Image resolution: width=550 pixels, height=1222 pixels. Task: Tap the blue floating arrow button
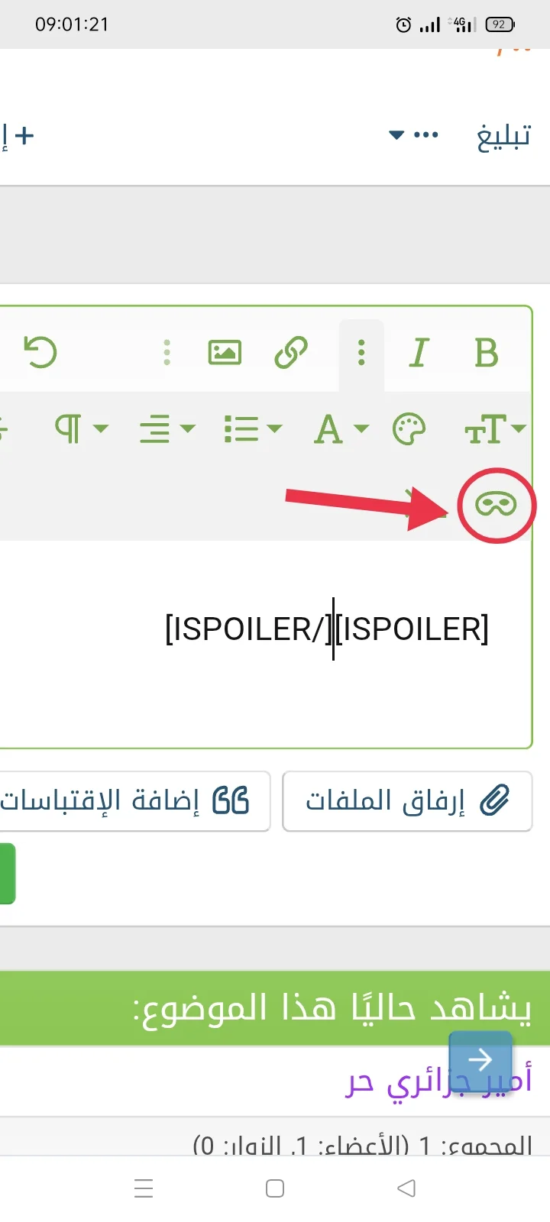click(480, 1060)
